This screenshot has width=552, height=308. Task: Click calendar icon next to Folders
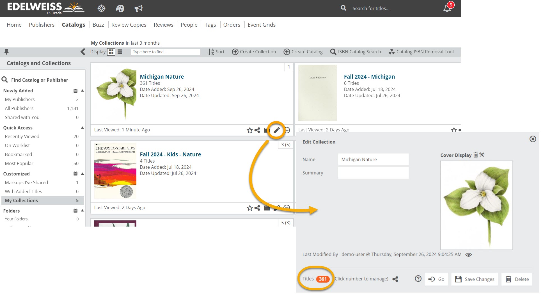coord(75,211)
